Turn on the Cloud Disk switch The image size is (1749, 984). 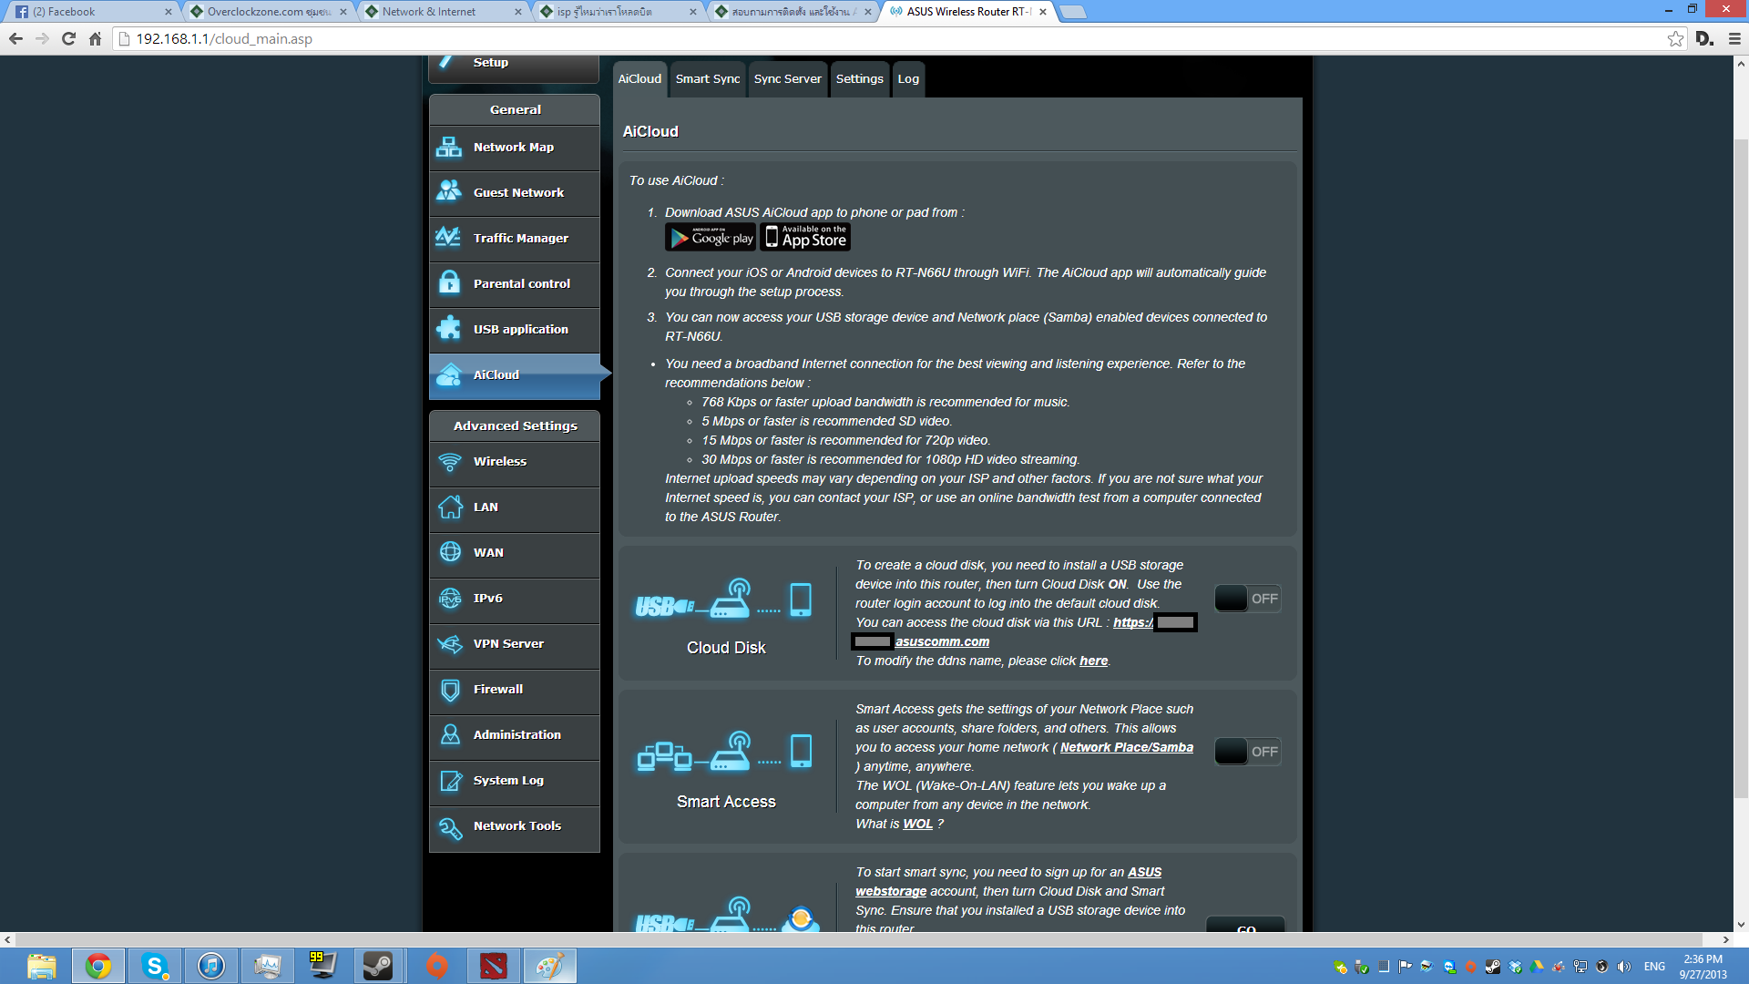[1247, 599]
